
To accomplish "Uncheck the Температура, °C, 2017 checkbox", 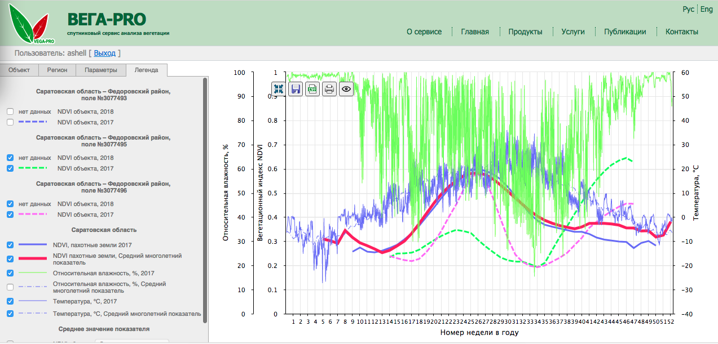I will (x=10, y=302).
